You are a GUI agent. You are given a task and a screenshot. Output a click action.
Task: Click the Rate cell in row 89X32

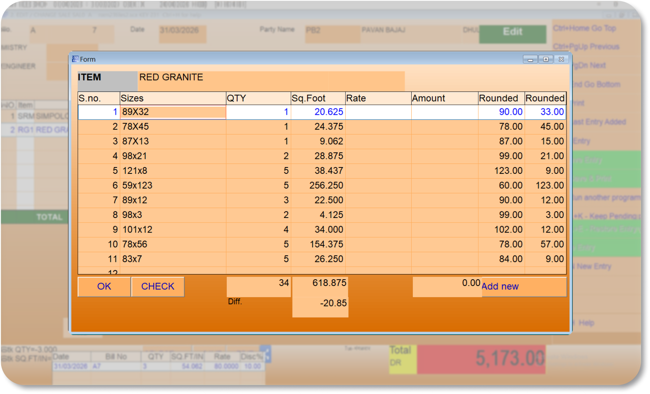pos(378,112)
